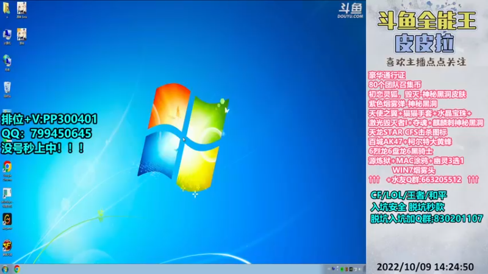Open the Windows Start menu orb
488x274 pixels.
coord(5,269)
